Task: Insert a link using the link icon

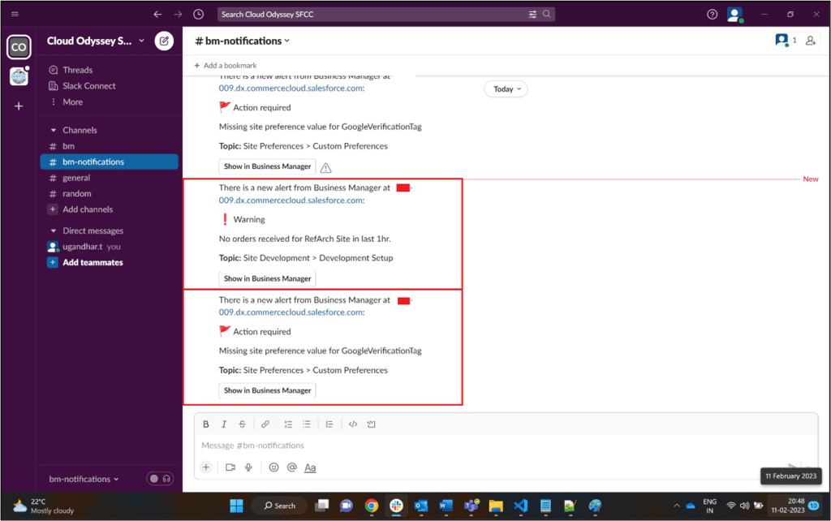Action: [265, 424]
